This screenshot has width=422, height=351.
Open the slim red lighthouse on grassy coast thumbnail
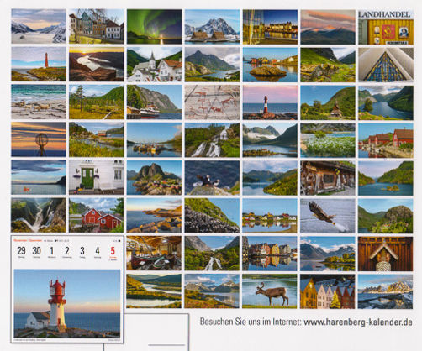click(39, 64)
